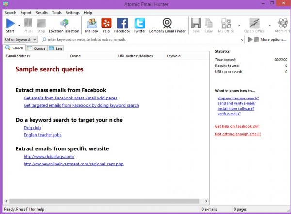Viewport: 291px width, 214px height.
Task: Open the Help menu
Action: pos(88,13)
